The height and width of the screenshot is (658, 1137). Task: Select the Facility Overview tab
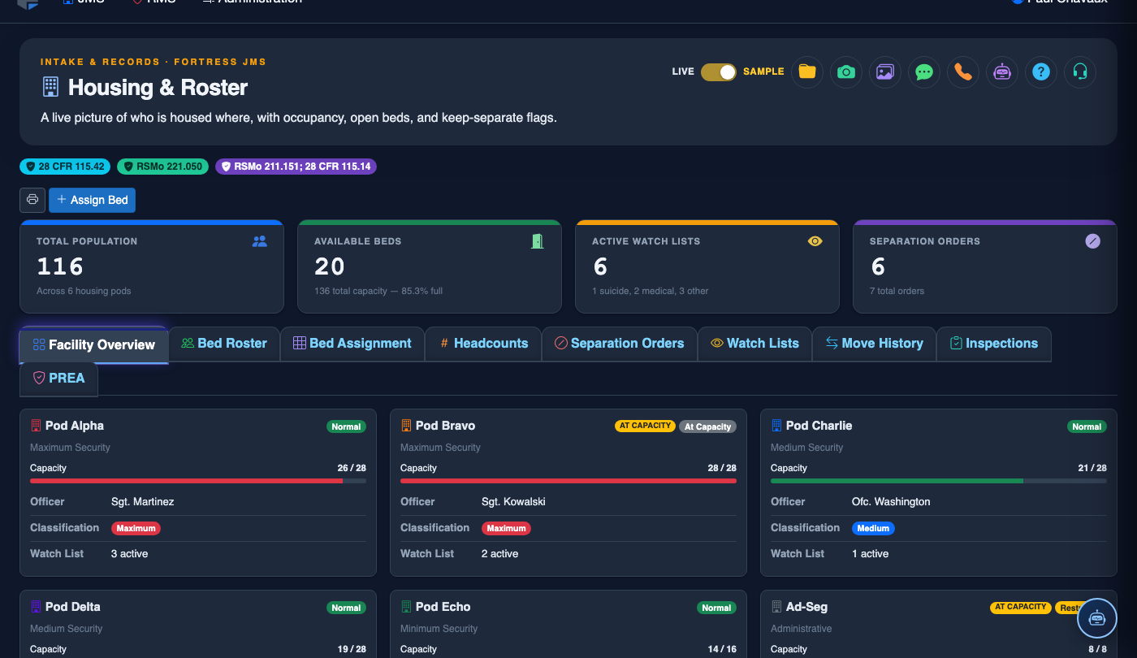tap(93, 345)
